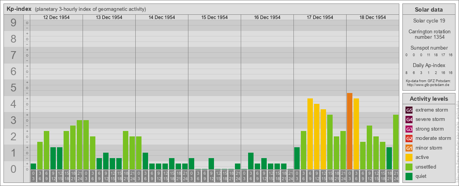Click the Daily Ap-index value '6'
Viewport: 459px width, 186px height.
coord(414,72)
